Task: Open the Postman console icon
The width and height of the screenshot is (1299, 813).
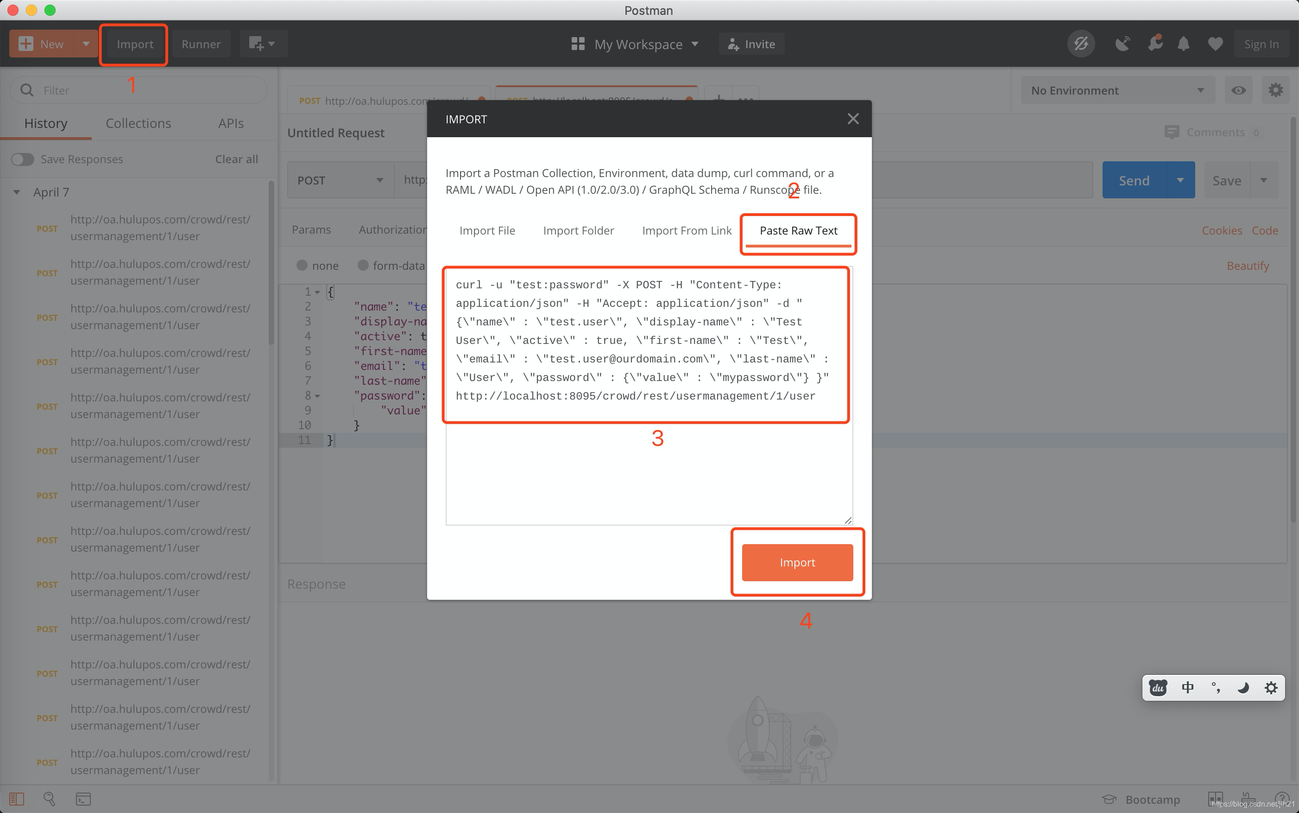Action: click(x=83, y=799)
